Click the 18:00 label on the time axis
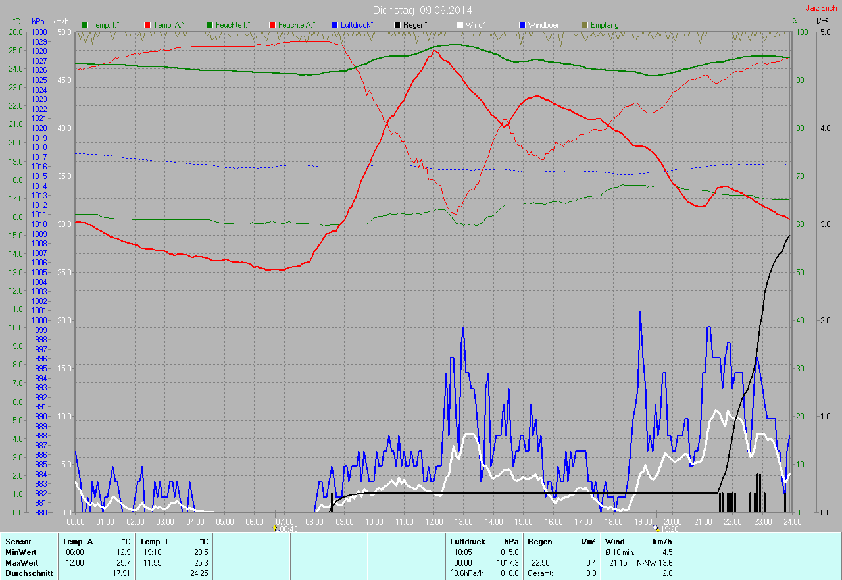 point(613,521)
